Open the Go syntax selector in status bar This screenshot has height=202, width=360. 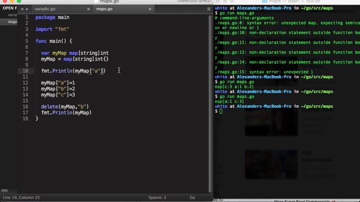[x=192, y=198]
